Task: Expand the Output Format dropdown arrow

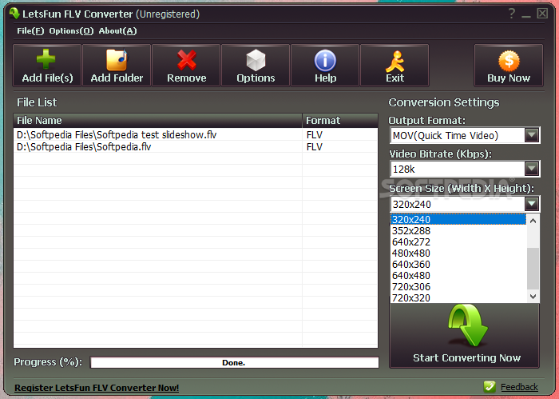Action: click(532, 135)
